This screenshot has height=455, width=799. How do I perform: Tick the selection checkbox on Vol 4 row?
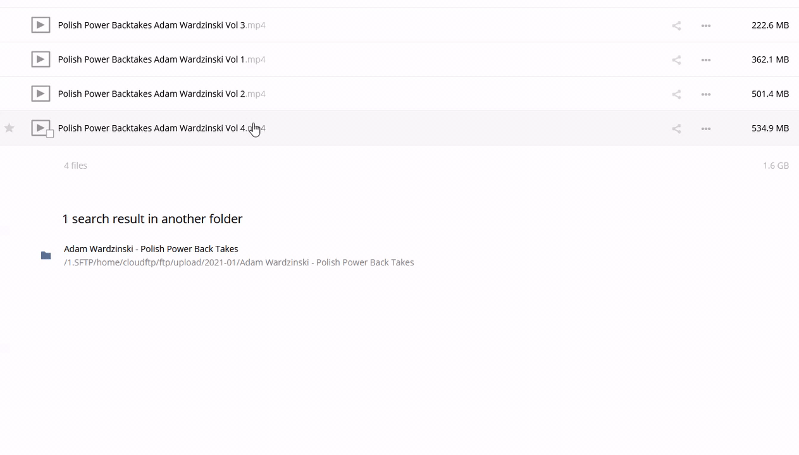click(50, 133)
